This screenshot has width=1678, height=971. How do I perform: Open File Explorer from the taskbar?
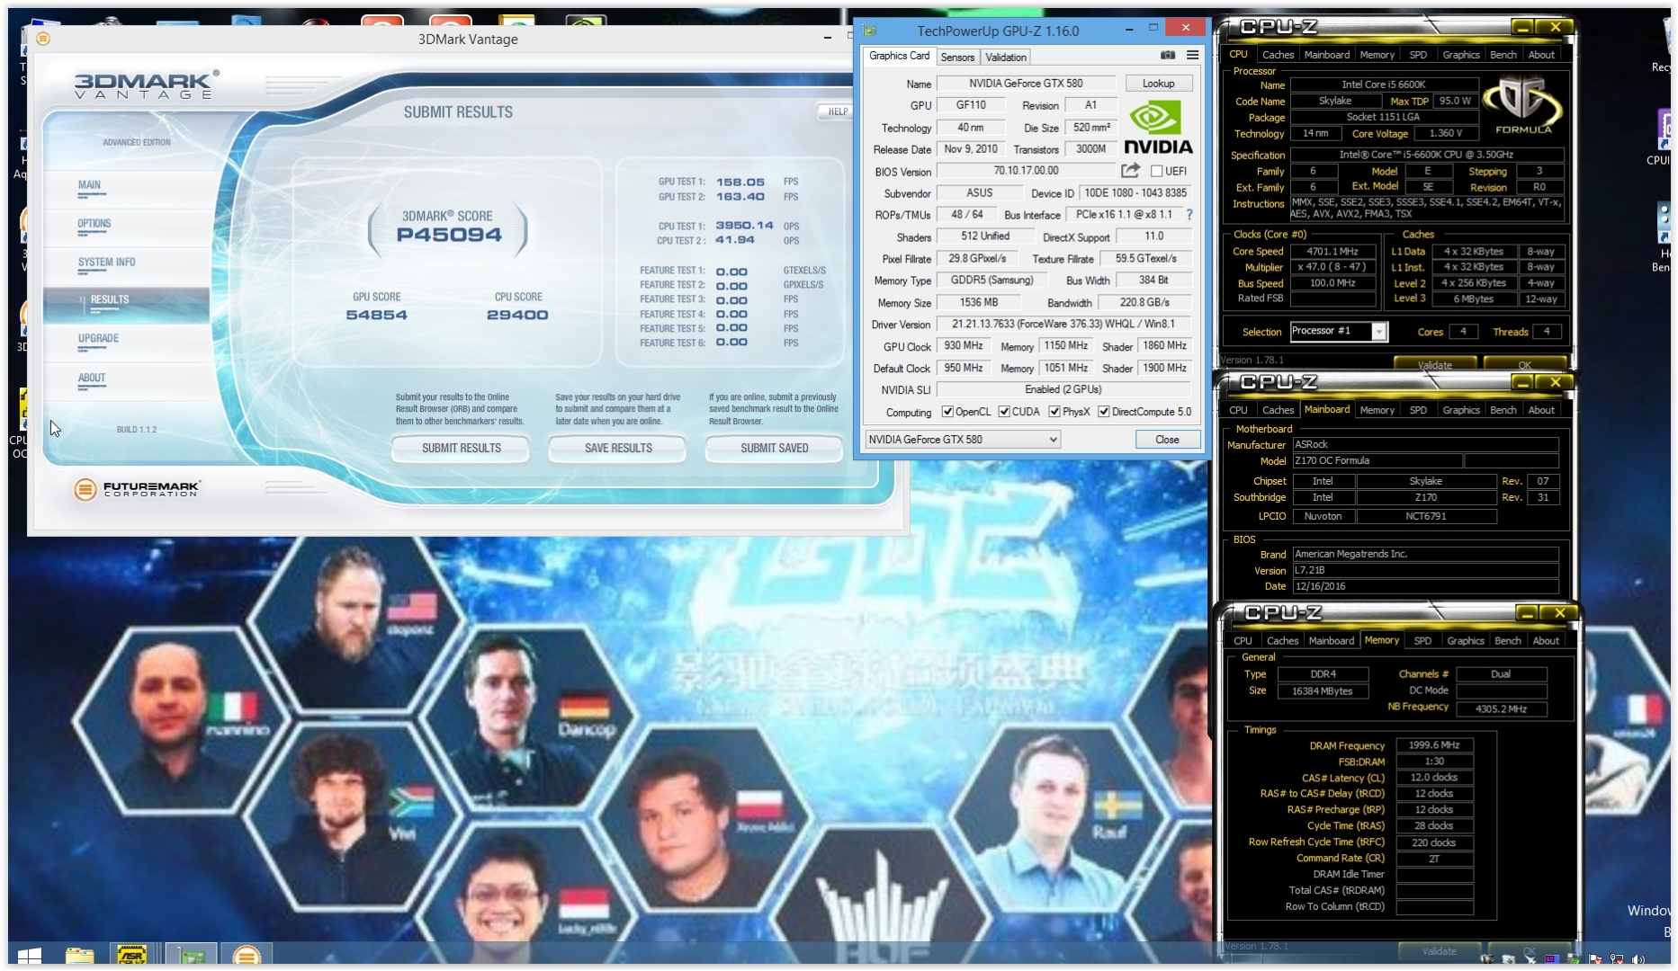(x=80, y=955)
